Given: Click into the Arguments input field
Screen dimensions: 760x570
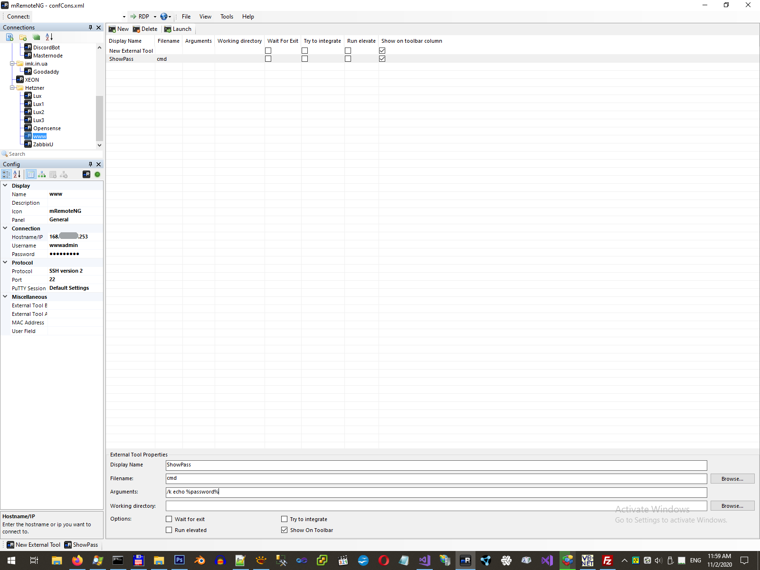Looking at the screenshot, I should (x=436, y=492).
